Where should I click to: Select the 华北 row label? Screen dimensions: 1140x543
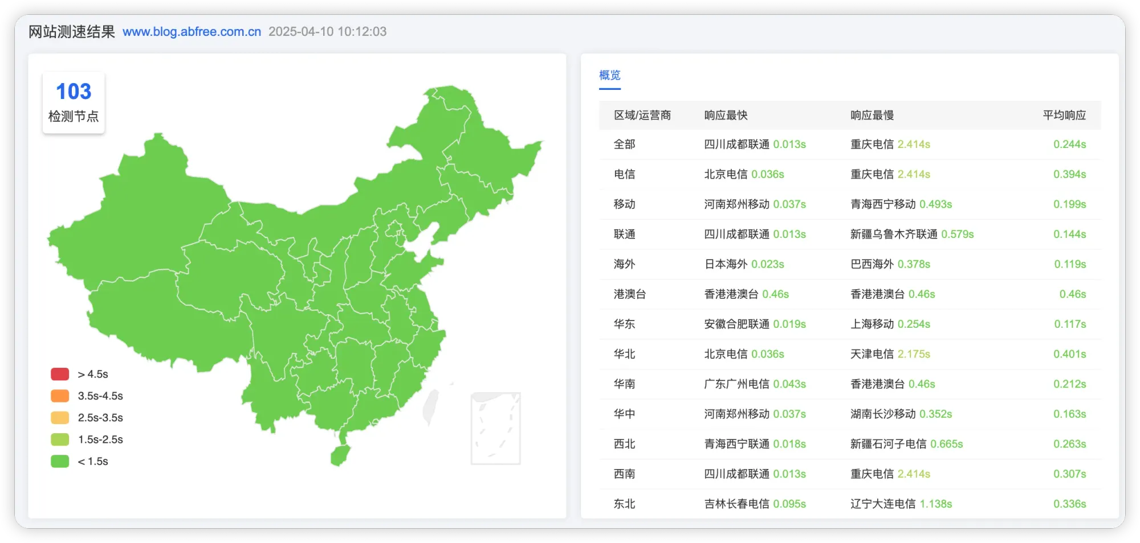(624, 354)
